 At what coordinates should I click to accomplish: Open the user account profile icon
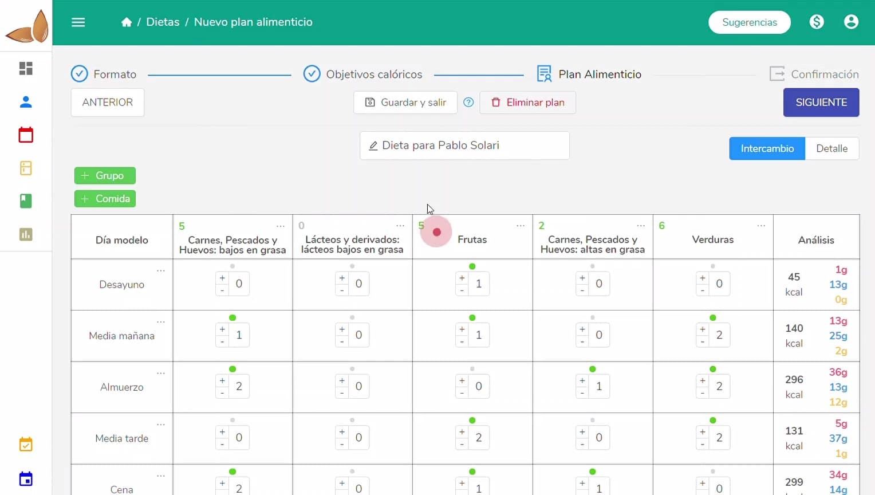(x=851, y=22)
